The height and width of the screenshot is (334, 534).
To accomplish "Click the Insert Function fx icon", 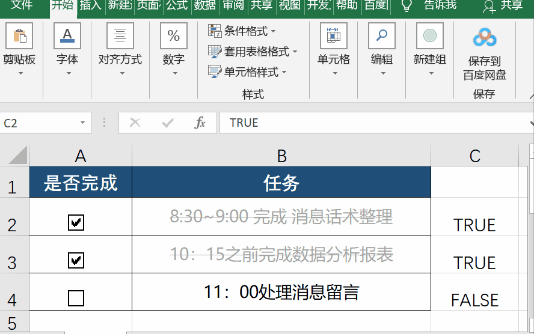I will 200,123.
